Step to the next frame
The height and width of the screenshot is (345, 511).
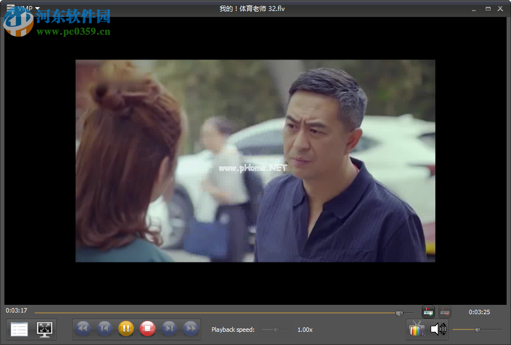click(x=169, y=328)
